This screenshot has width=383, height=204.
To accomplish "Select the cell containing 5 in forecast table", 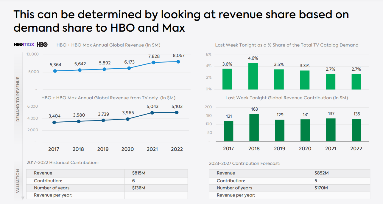I will click(339, 180).
